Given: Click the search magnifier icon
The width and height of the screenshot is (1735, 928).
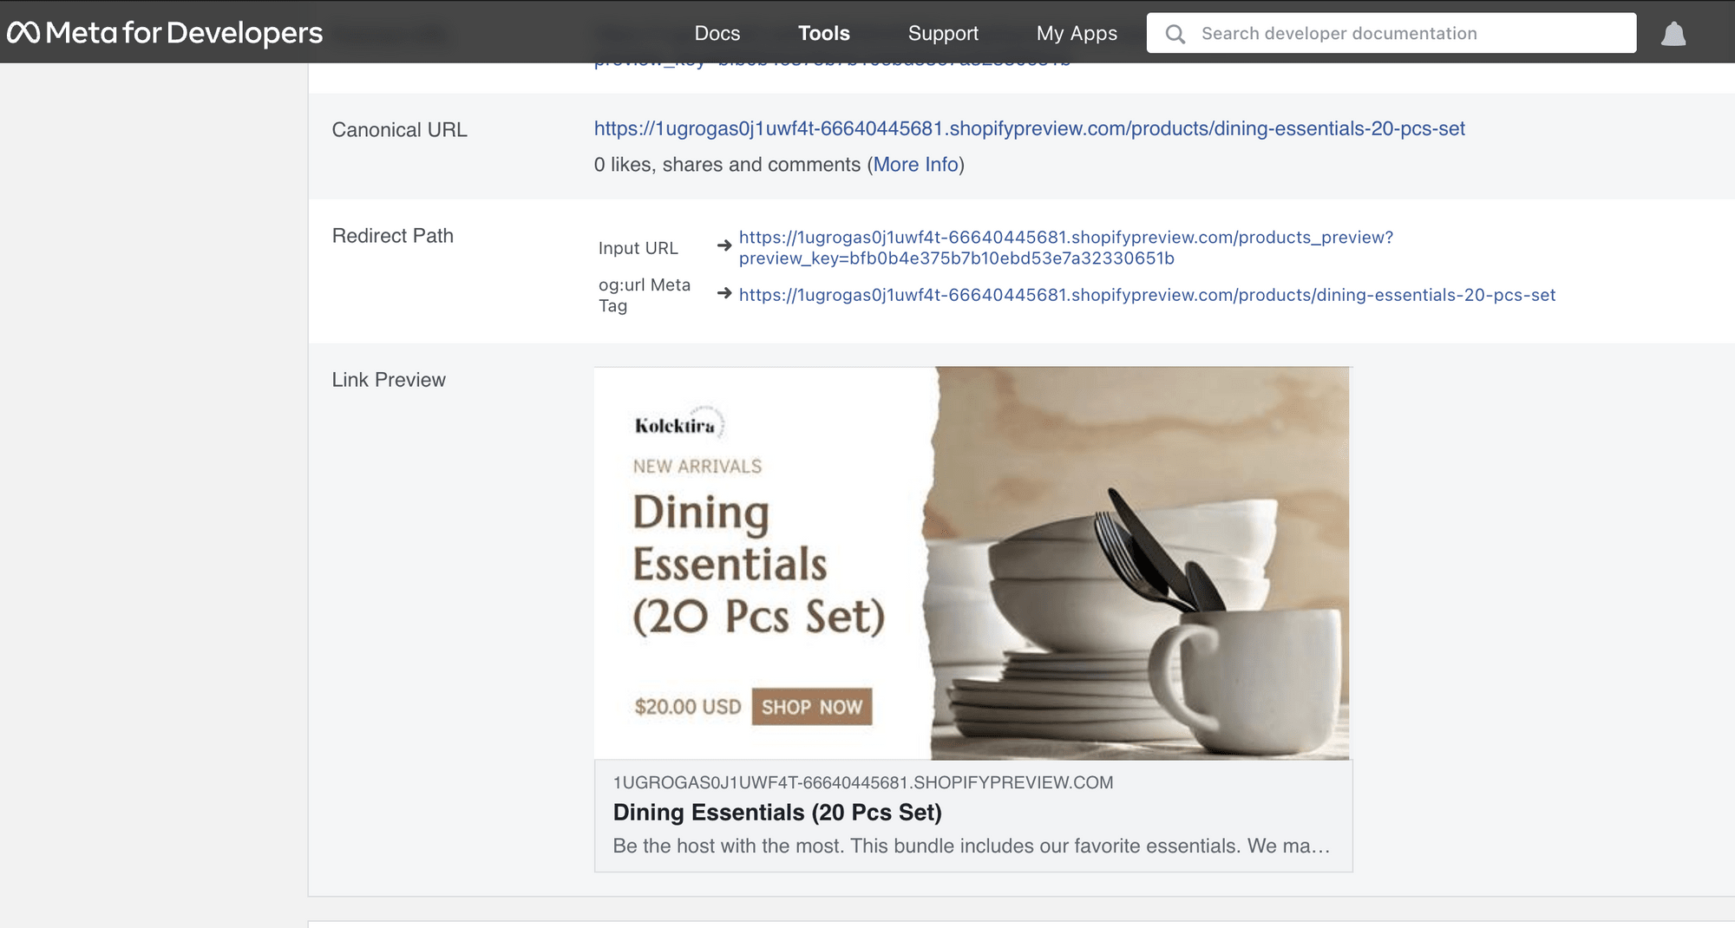Looking at the screenshot, I should (x=1175, y=33).
